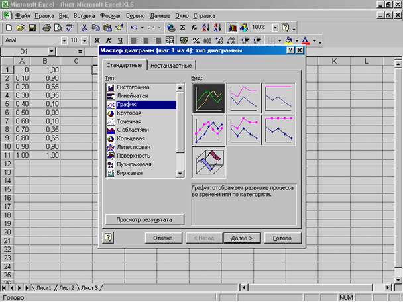Click the Cut scissors icon
Image resolution: width=403 pixels, height=302 pixels.
coord(85,28)
